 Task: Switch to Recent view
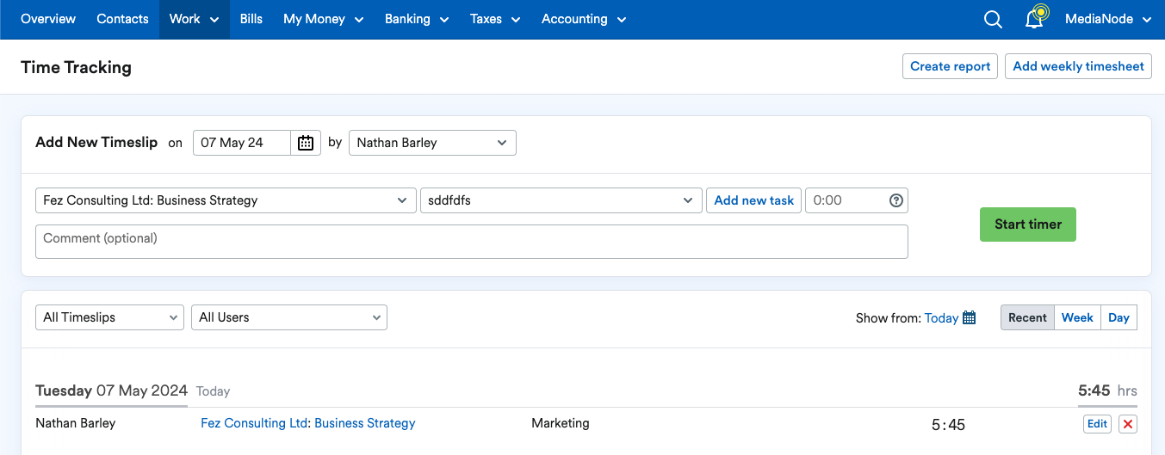[x=1027, y=317]
